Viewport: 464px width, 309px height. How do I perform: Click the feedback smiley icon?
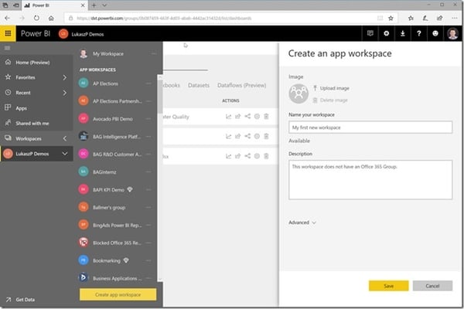click(x=435, y=33)
